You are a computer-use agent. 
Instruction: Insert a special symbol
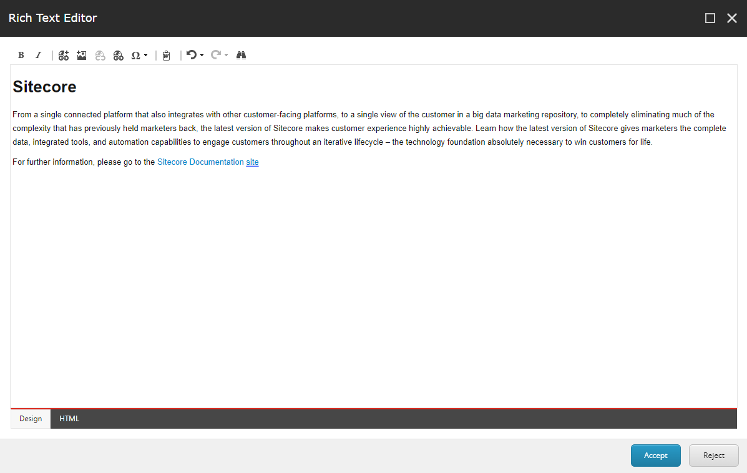coord(135,55)
